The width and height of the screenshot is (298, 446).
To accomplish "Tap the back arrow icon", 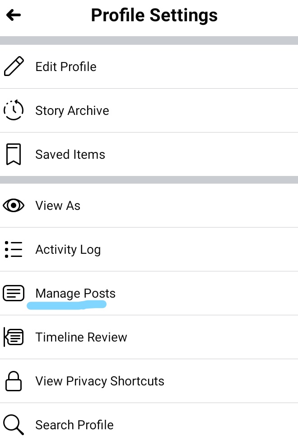I will [14, 15].
